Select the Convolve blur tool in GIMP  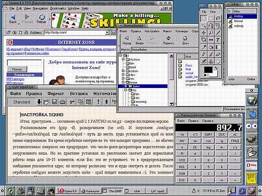[218, 61]
